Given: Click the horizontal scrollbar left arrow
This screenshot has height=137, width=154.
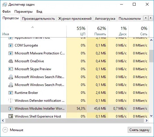Looking at the screenshot, I should pos(3,121).
